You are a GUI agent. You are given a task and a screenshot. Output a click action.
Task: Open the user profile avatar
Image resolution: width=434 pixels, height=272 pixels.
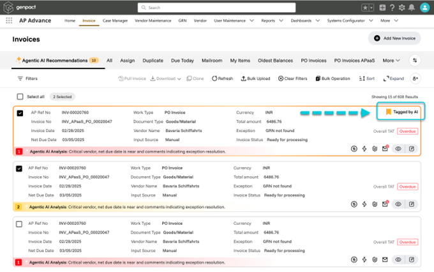(425, 8)
